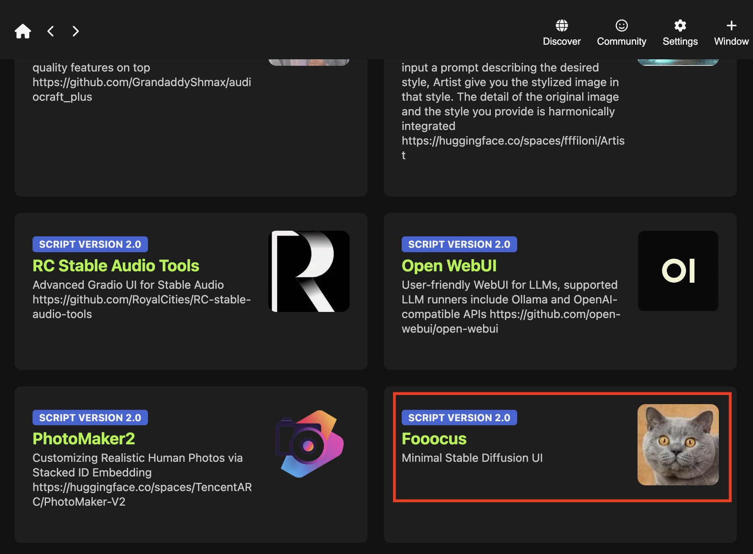Click the 'Advanced Gradio UI for Stable Audio' description

click(142, 299)
